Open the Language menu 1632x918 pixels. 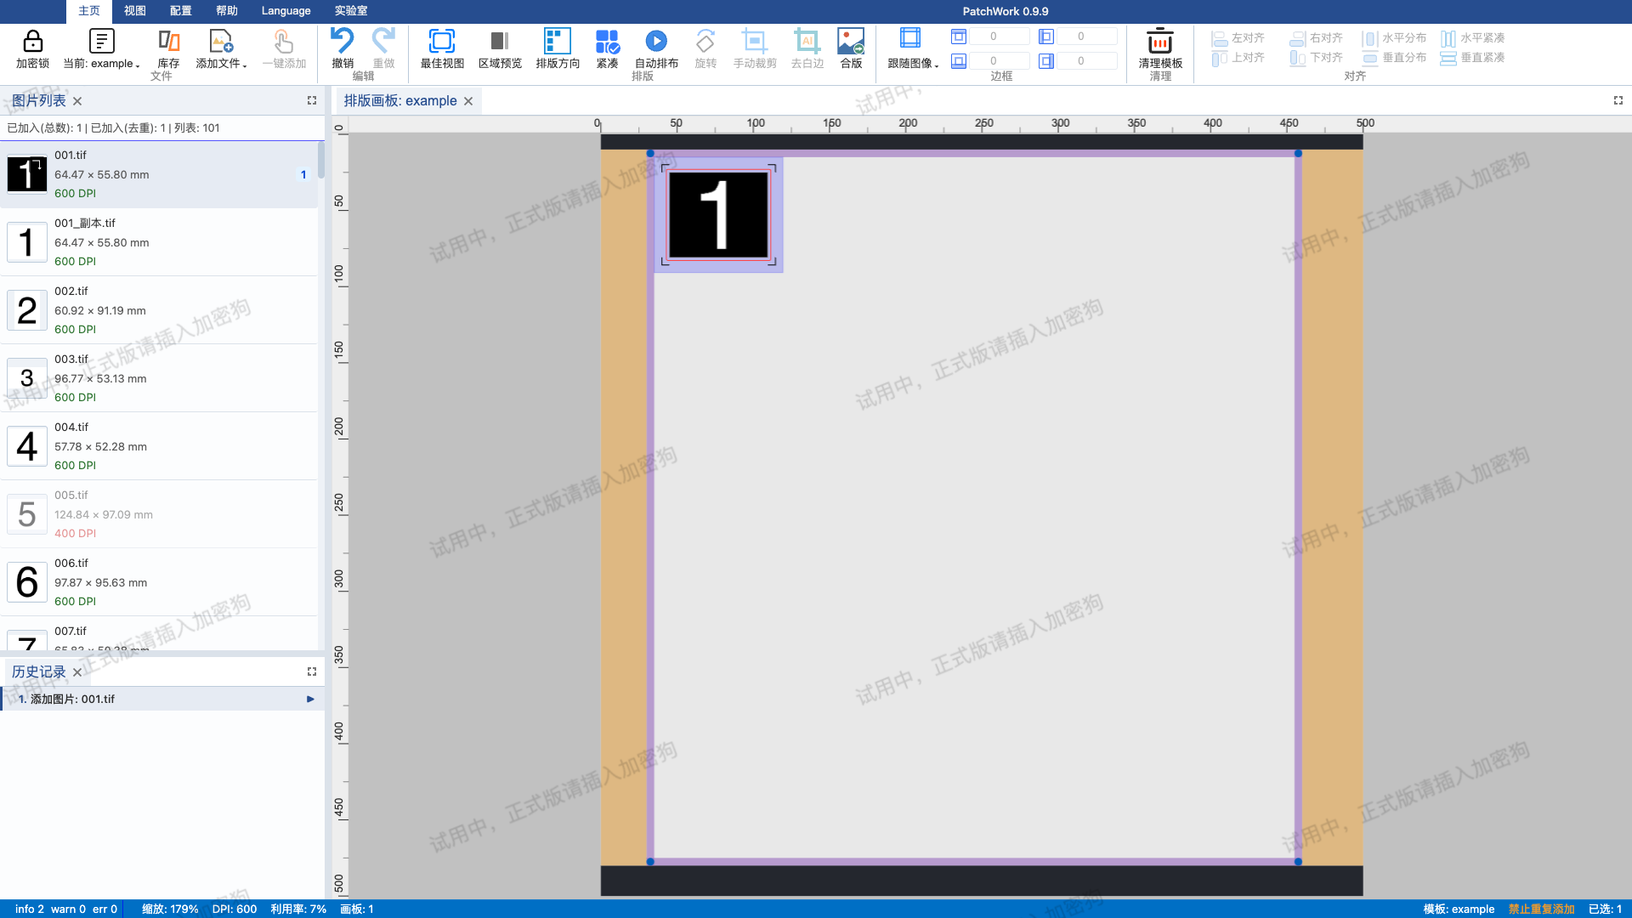click(x=286, y=11)
